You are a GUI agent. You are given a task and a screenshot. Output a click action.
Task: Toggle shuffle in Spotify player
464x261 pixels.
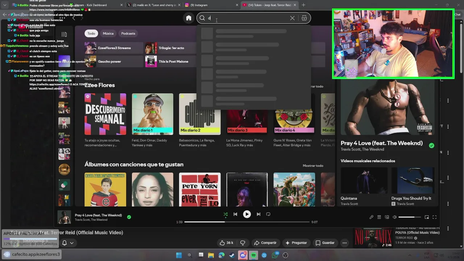point(225,214)
